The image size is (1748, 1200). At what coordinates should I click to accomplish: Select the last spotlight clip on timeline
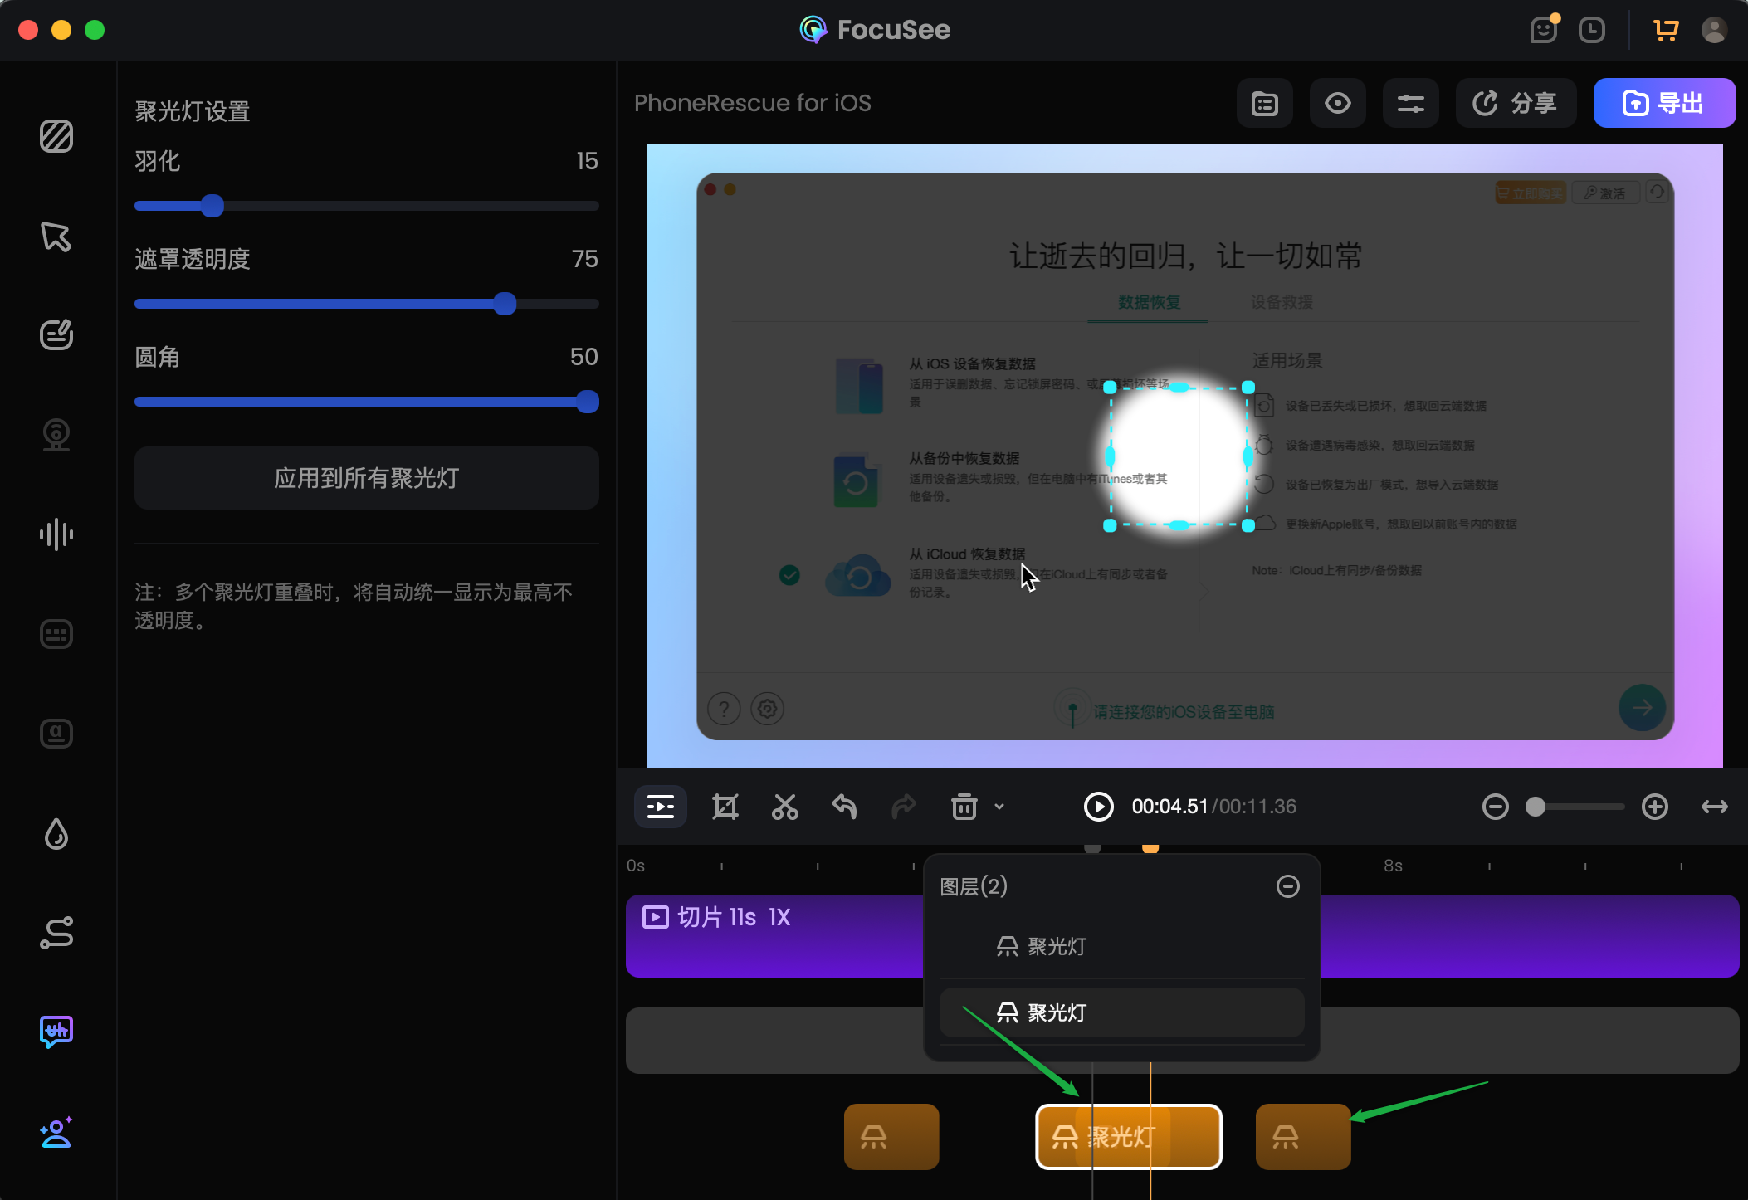click(x=1302, y=1136)
